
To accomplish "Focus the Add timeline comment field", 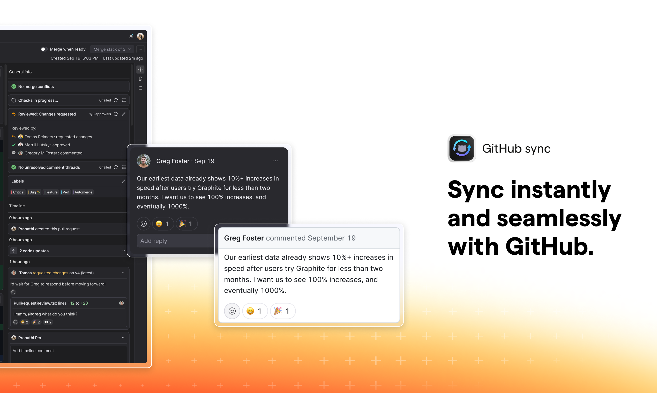I will [x=69, y=354].
